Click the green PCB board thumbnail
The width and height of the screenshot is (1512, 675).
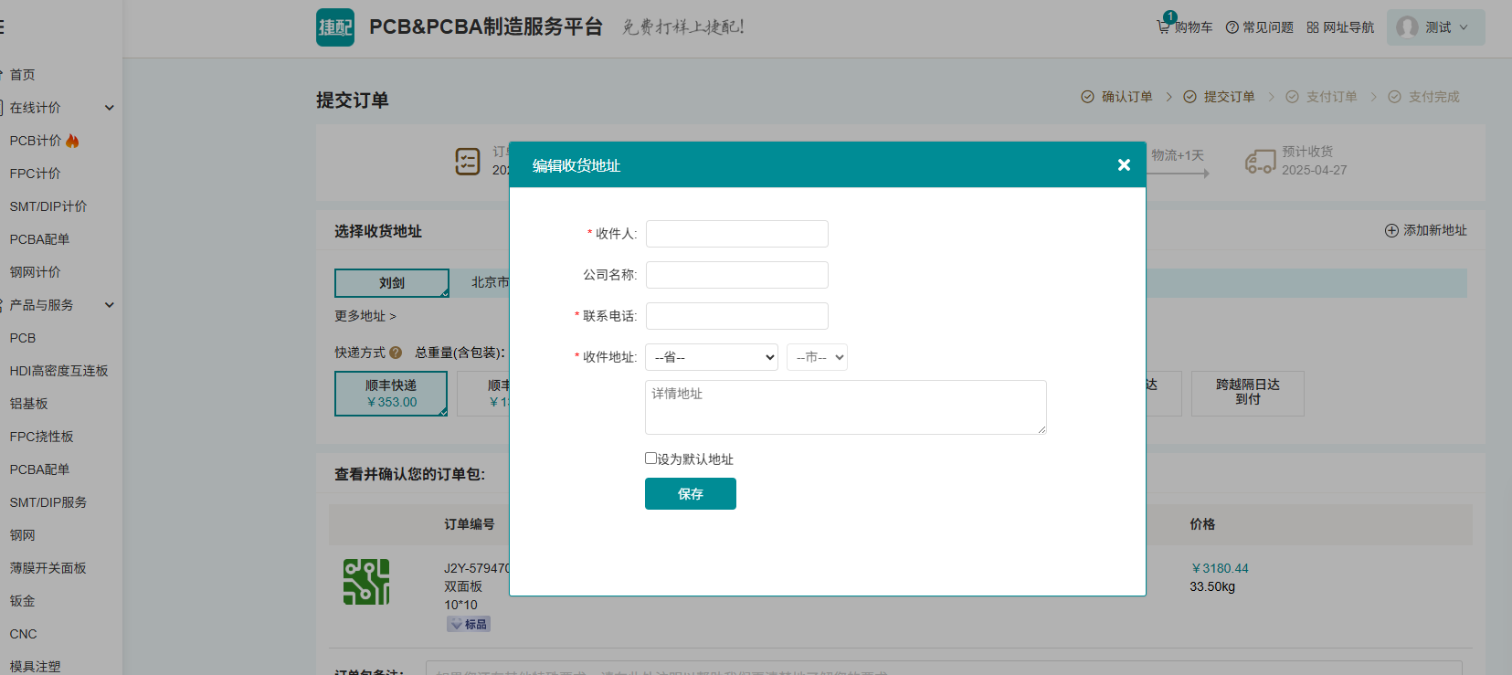[366, 582]
